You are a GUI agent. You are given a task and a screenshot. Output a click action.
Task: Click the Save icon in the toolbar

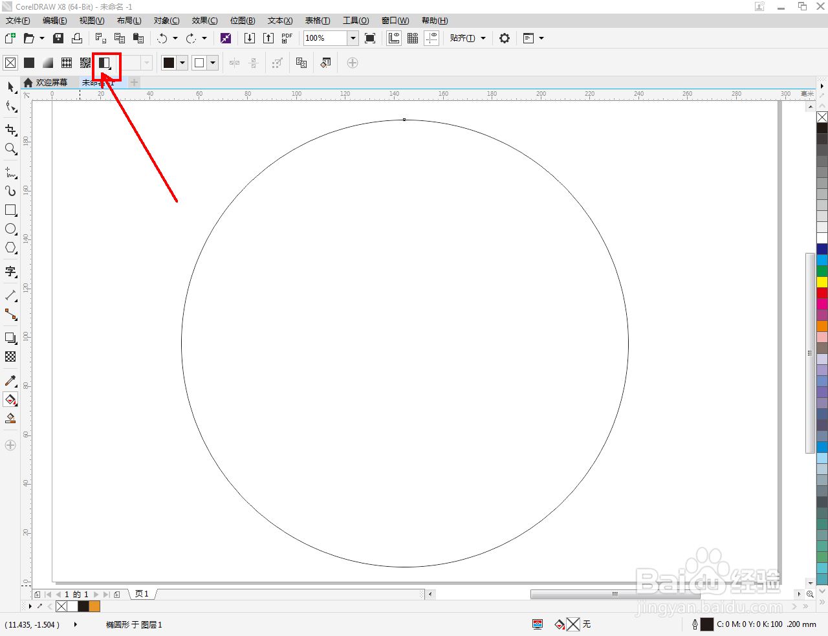point(58,38)
